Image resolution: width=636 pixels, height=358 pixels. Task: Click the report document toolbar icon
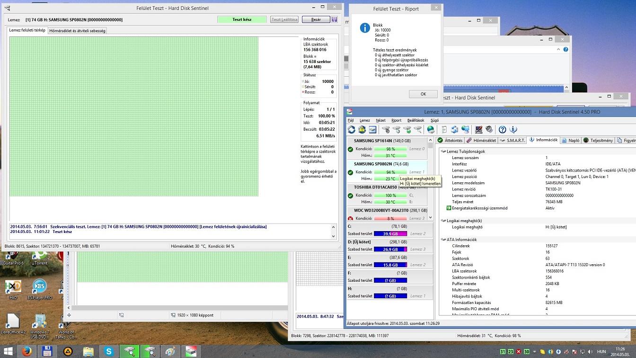[x=444, y=129]
